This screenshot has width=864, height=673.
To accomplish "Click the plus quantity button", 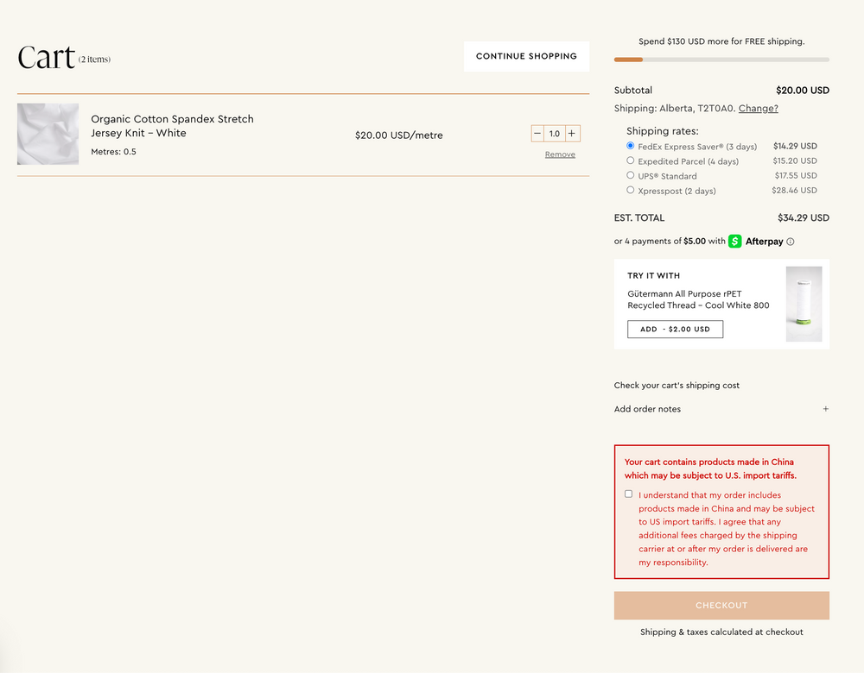I will (572, 134).
